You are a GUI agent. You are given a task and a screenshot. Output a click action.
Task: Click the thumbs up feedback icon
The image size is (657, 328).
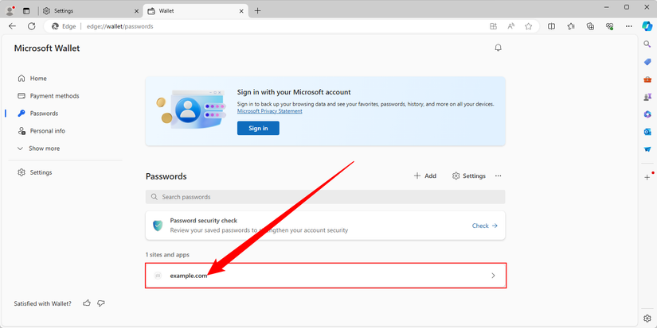tap(87, 303)
